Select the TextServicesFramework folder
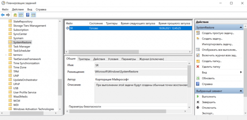The width and height of the screenshot is (247, 120). tap(27, 59)
